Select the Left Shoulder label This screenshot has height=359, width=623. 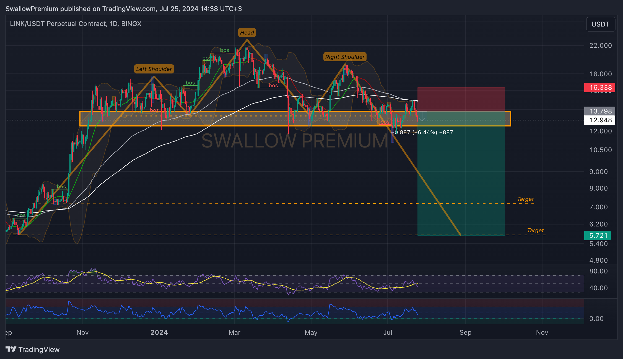(154, 69)
